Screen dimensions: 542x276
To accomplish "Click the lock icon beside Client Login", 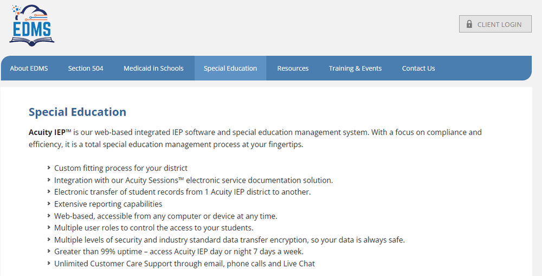I will [469, 24].
